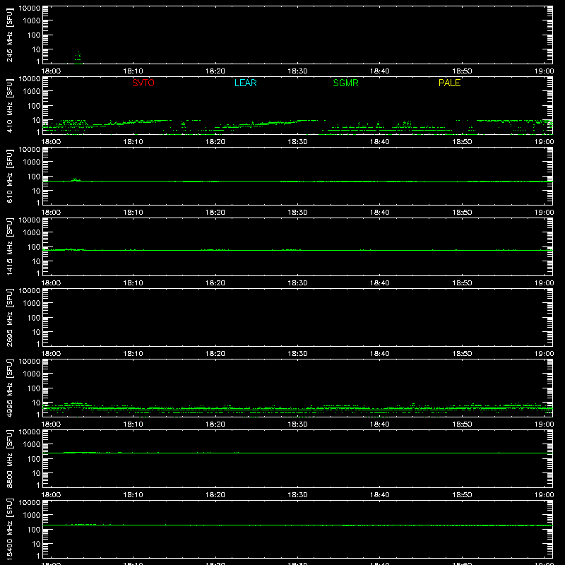The height and width of the screenshot is (565, 565).
Task: Click the flat 8800 MHz flux trace
Action: point(297,453)
